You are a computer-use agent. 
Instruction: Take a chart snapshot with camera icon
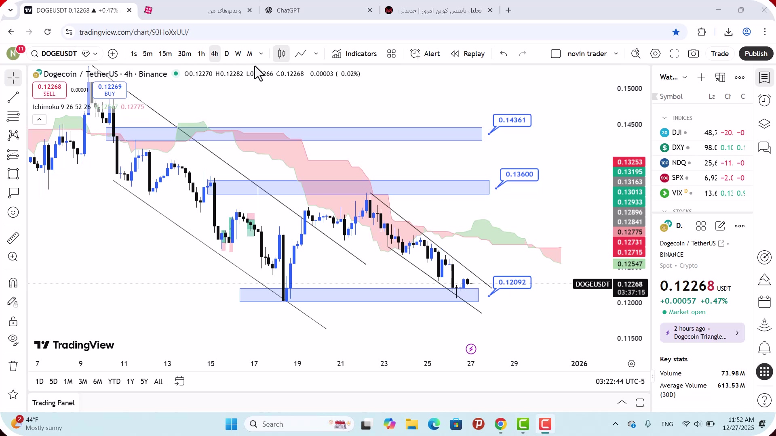coord(694,54)
